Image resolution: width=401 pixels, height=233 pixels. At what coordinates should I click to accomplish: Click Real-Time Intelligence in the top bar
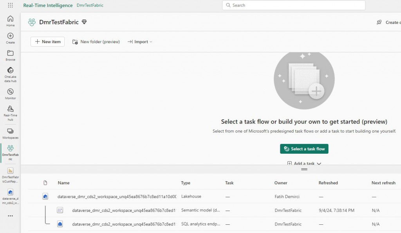click(x=48, y=5)
